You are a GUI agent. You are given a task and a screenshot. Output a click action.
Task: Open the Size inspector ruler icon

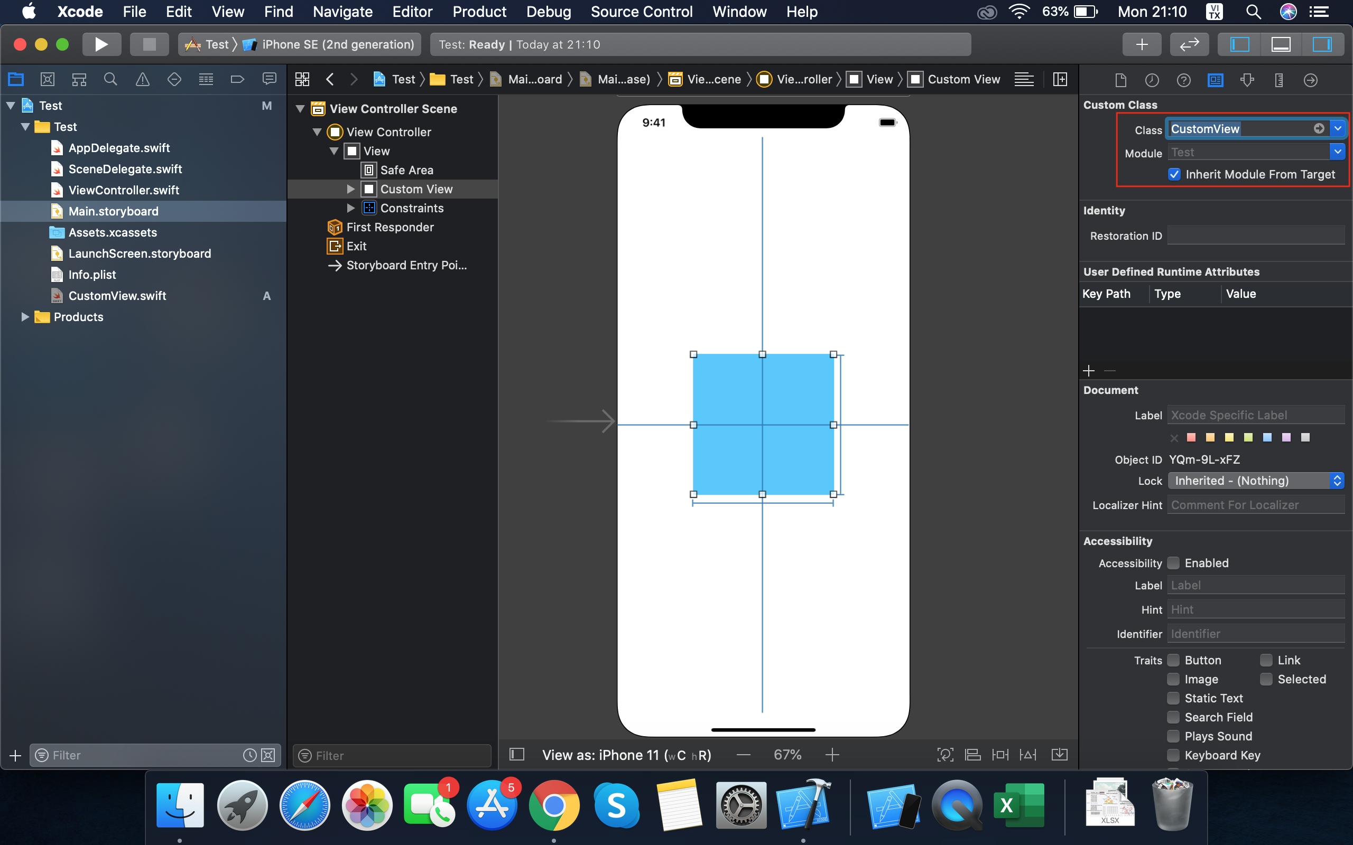(x=1278, y=80)
